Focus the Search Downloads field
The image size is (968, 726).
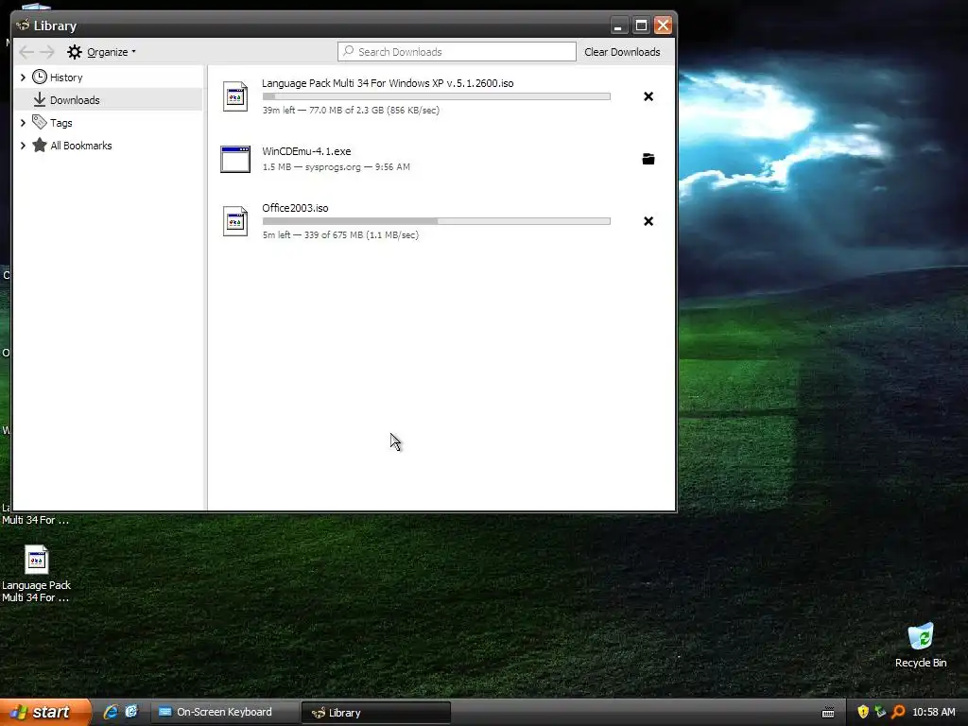(x=457, y=52)
